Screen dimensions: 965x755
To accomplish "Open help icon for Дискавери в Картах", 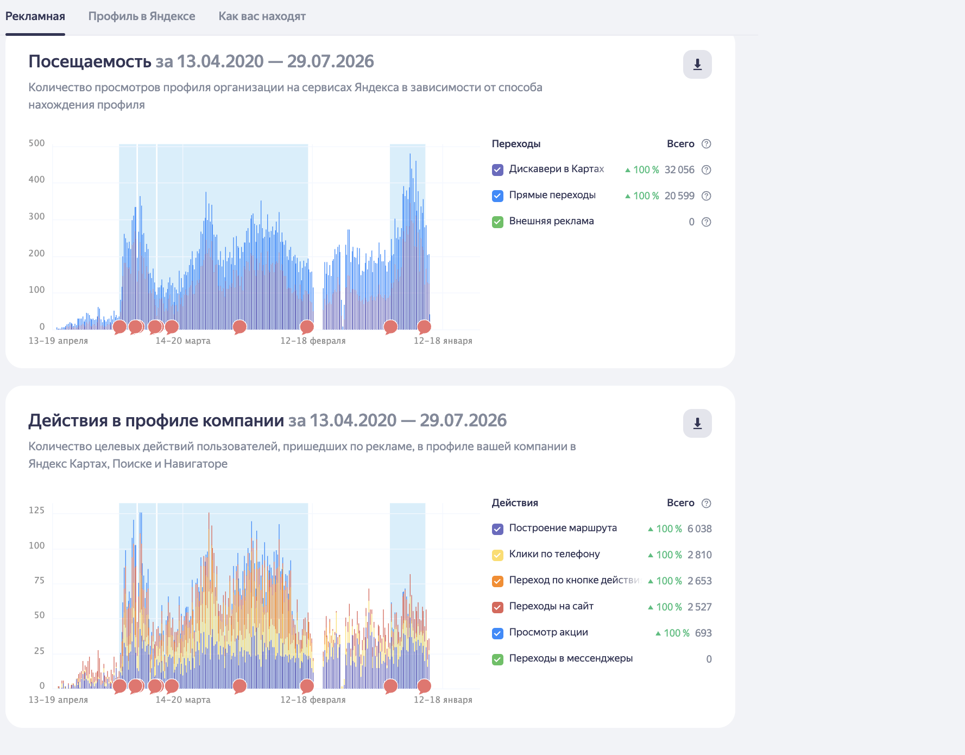I will (706, 170).
